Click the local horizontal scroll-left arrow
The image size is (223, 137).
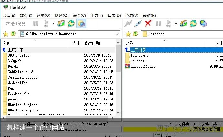[4, 118]
